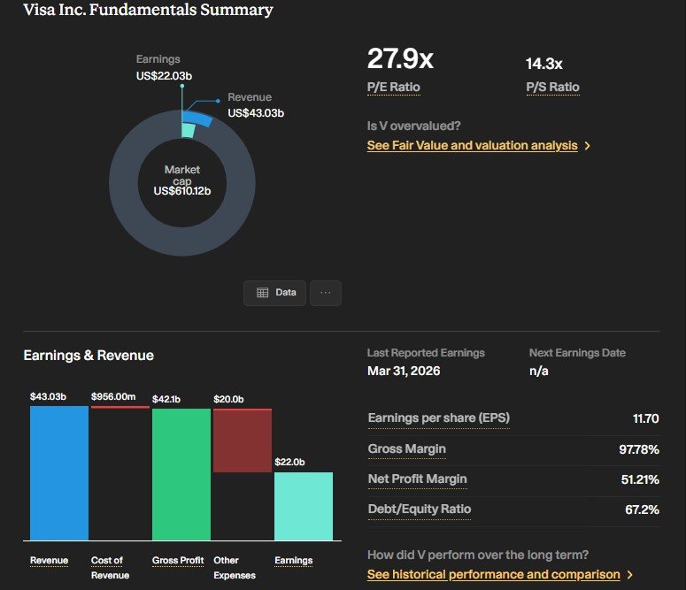Click the Visa Inc. Fundamentals Summary heading
The height and width of the screenshot is (590, 686).
[148, 10]
